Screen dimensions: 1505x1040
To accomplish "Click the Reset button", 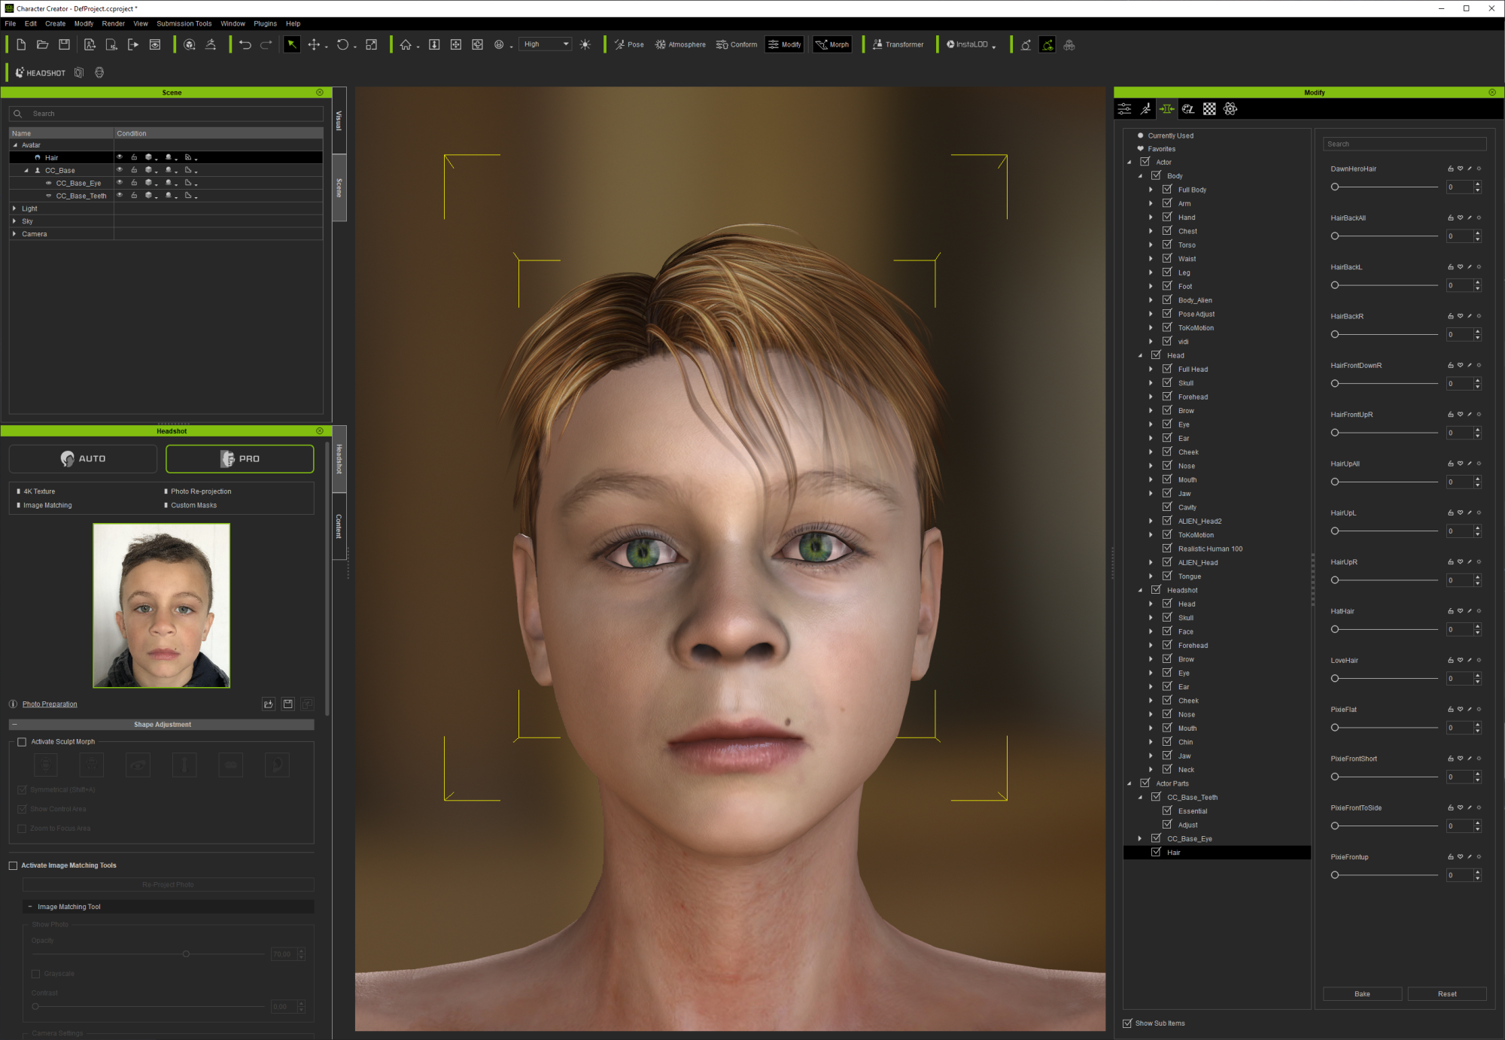I will 1447,994.
